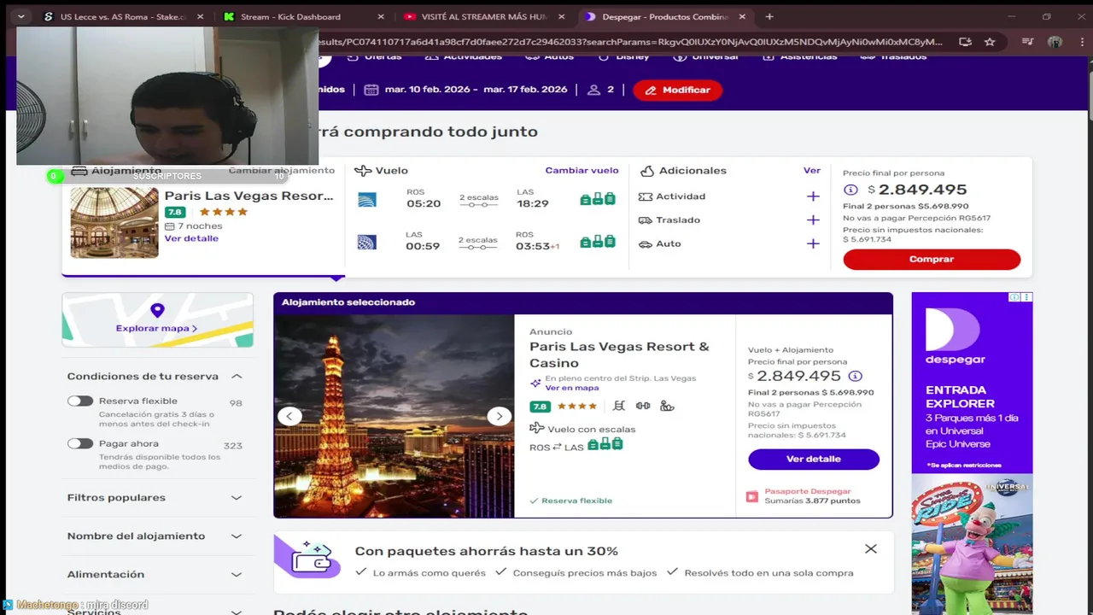The width and height of the screenshot is (1093, 615).
Task: Switch to US Lecce vs. AS Roma tab
Action: click(x=124, y=16)
